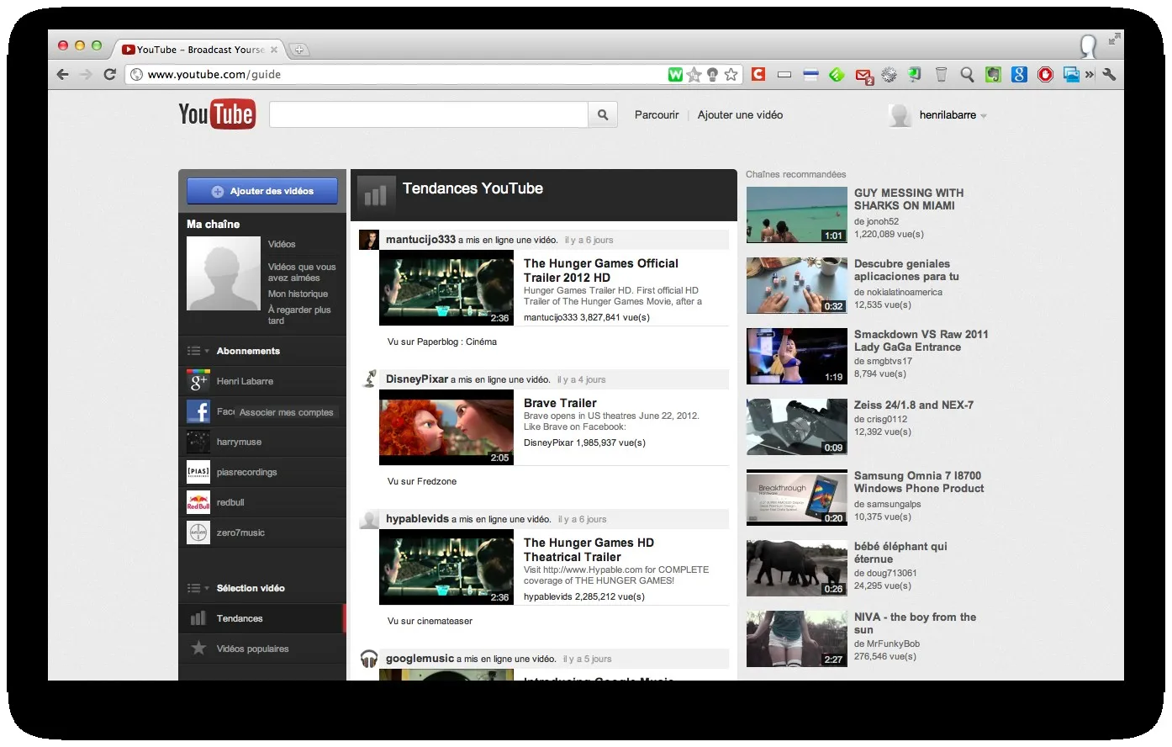
Task: Select Tendances in the sidebar
Action: click(240, 618)
